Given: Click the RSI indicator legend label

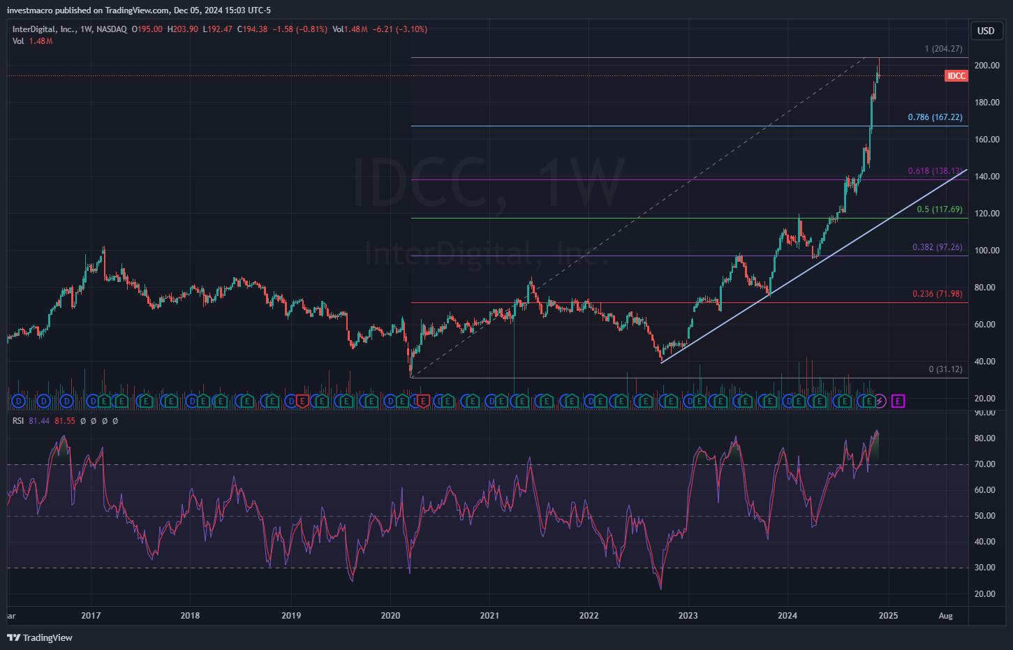Looking at the screenshot, I should (18, 421).
